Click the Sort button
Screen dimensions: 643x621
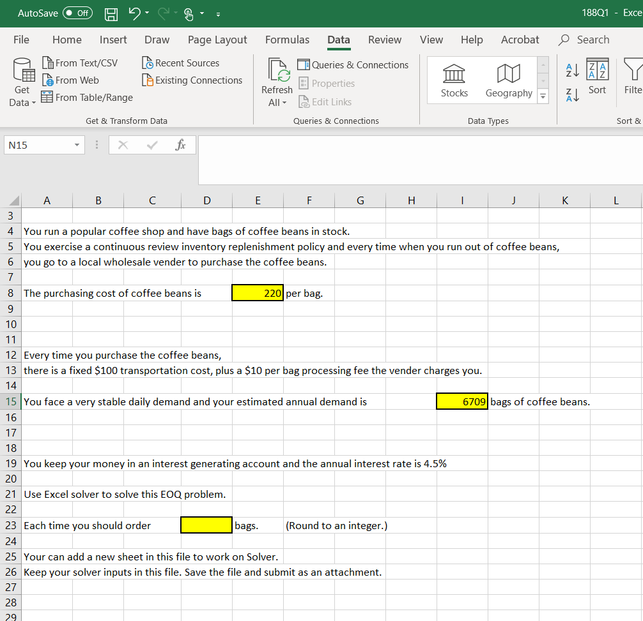pos(597,80)
